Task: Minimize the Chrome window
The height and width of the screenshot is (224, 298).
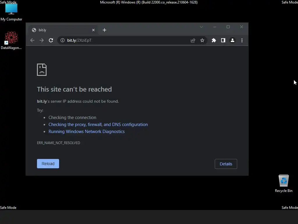Action: [x=215, y=27]
